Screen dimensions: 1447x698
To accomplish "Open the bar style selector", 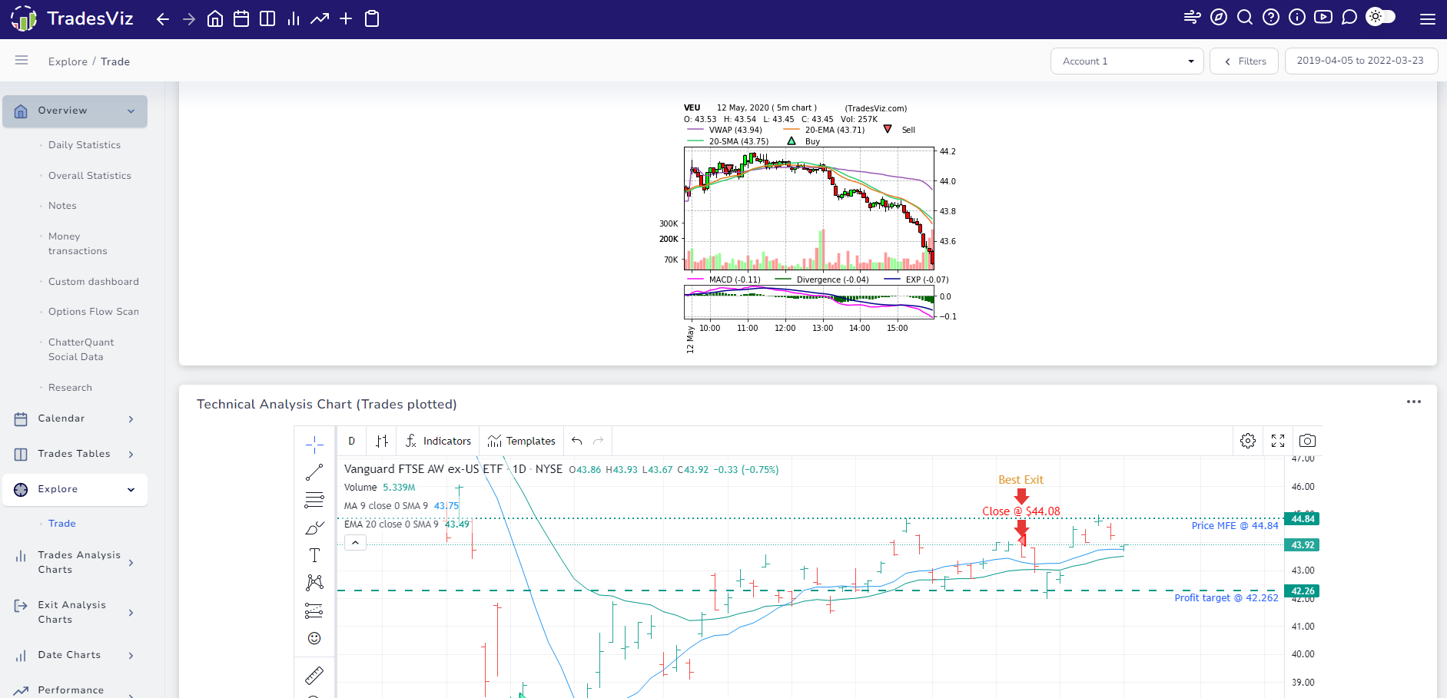I will [382, 441].
